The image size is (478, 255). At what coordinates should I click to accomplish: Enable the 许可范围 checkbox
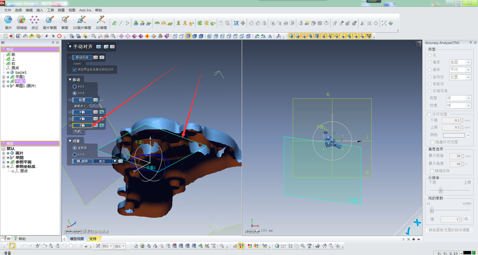tap(429, 114)
